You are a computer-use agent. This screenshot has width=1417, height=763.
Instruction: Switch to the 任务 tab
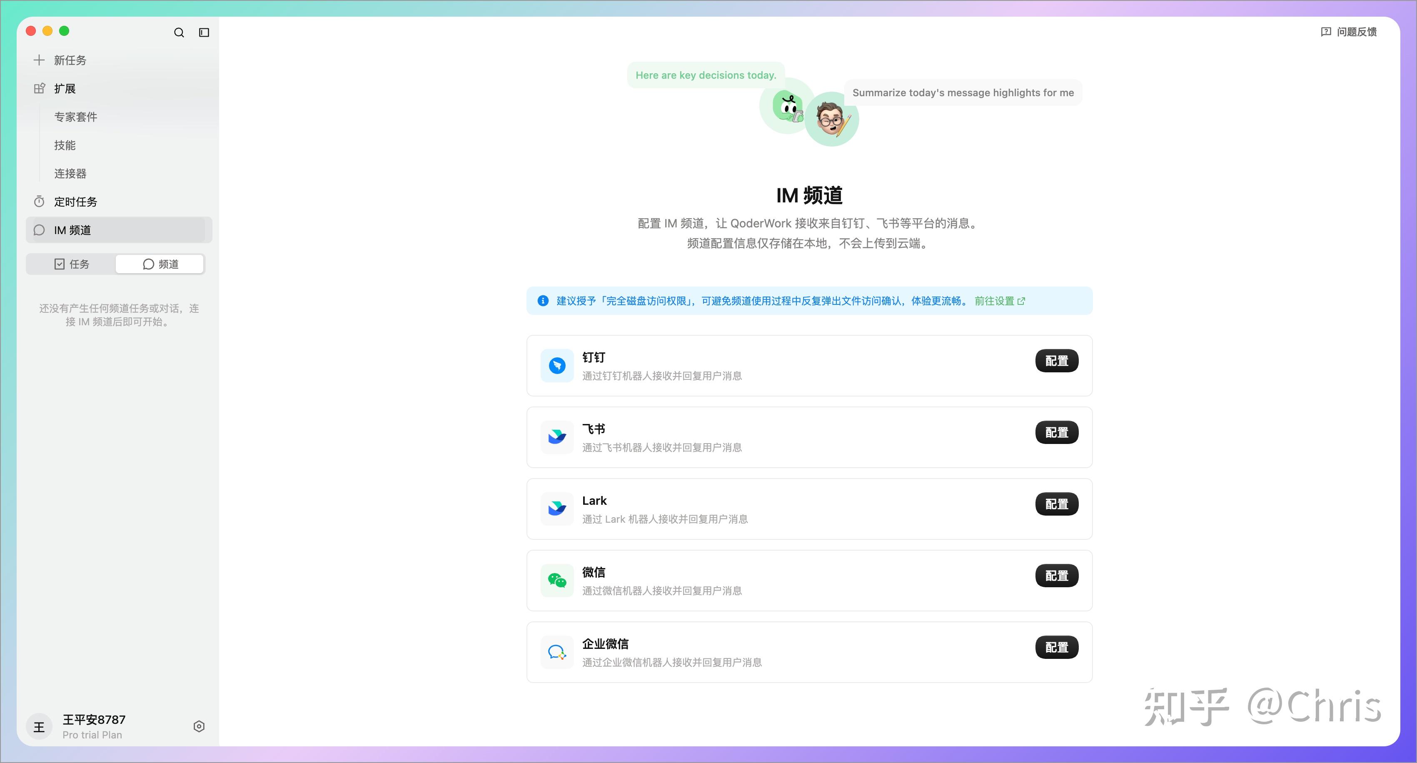pos(71,264)
